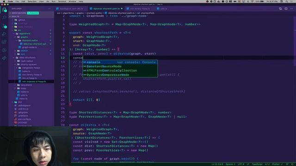Open the Apple menu
Screen dimensions: 296x166
tap(4, 1)
